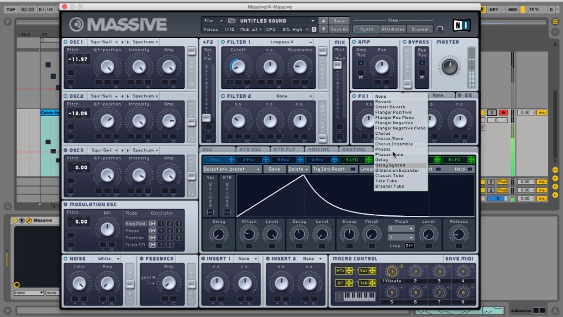Enable the Feedback section
The width and height of the screenshot is (563, 317).
coord(142,258)
